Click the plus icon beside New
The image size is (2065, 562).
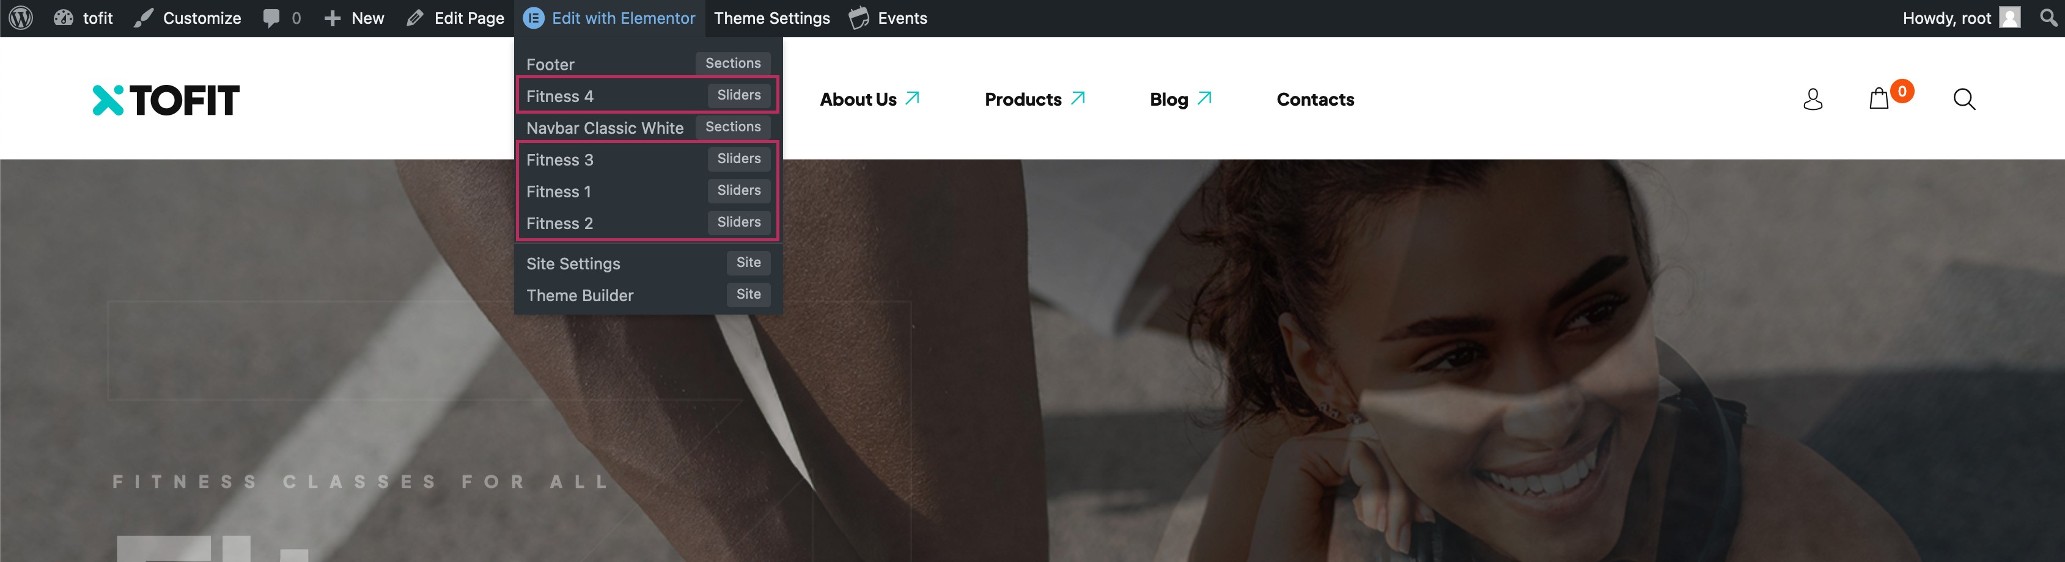pyautogui.click(x=332, y=18)
